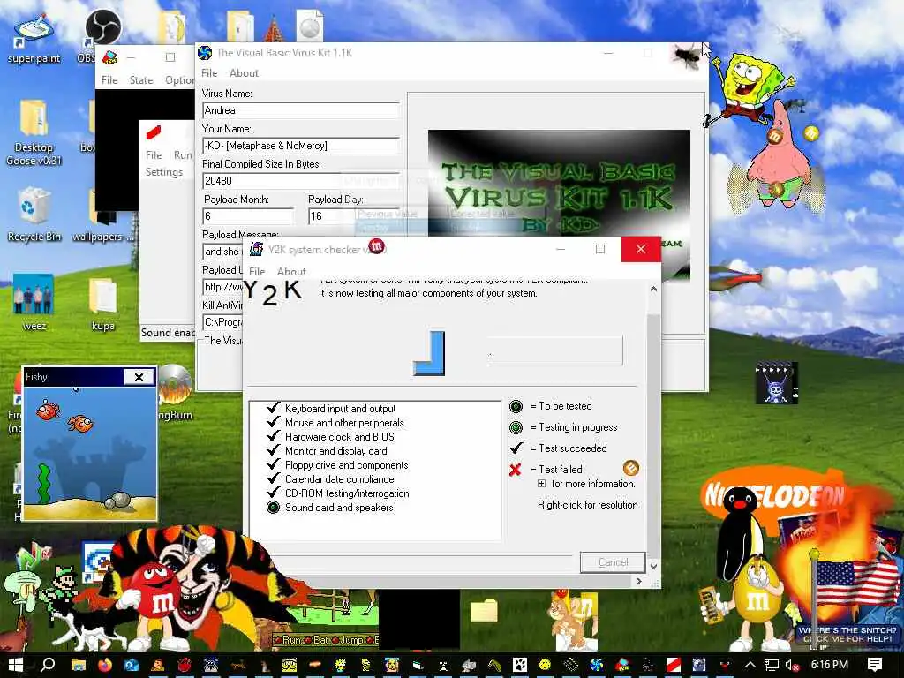Open Outlook from the taskbar

click(x=132, y=665)
